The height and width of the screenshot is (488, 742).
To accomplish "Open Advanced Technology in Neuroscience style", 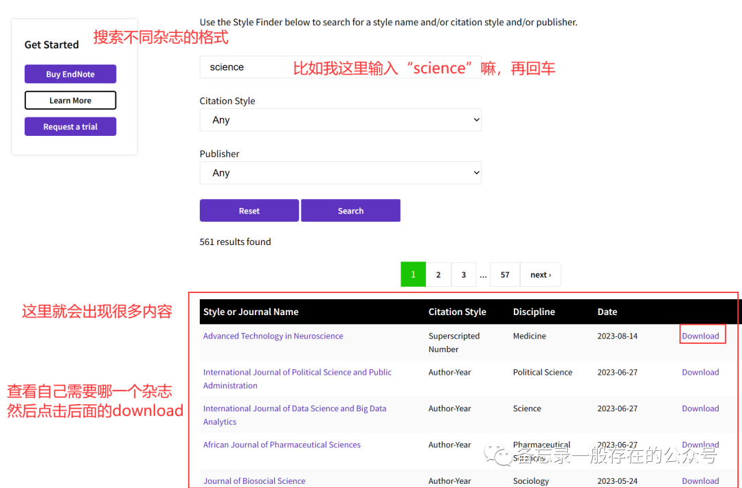I will (273, 336).
